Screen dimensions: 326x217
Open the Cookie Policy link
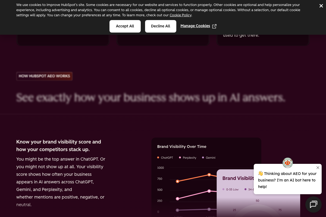(x=180, y=15)
